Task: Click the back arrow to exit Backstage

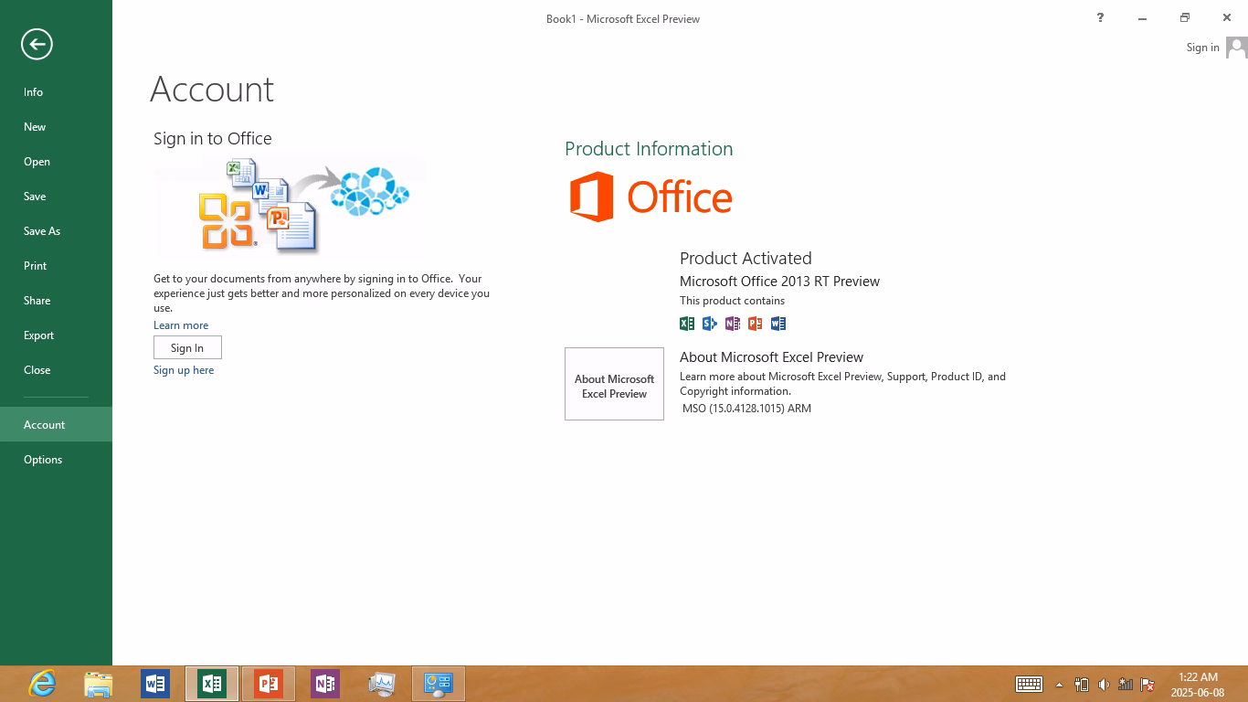Action: click(37, 44)
